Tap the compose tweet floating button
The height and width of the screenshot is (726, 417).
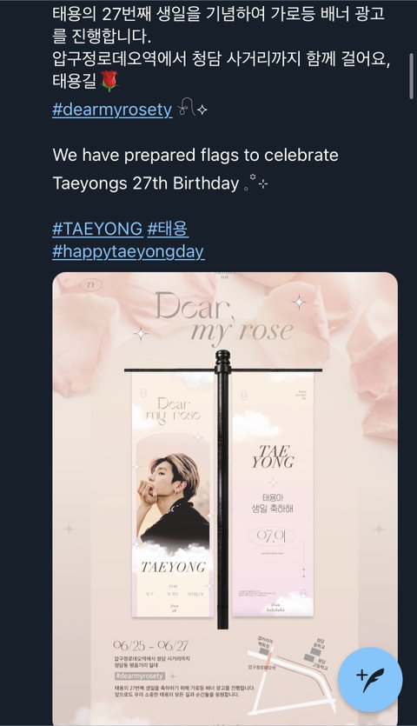coord(370,679)
